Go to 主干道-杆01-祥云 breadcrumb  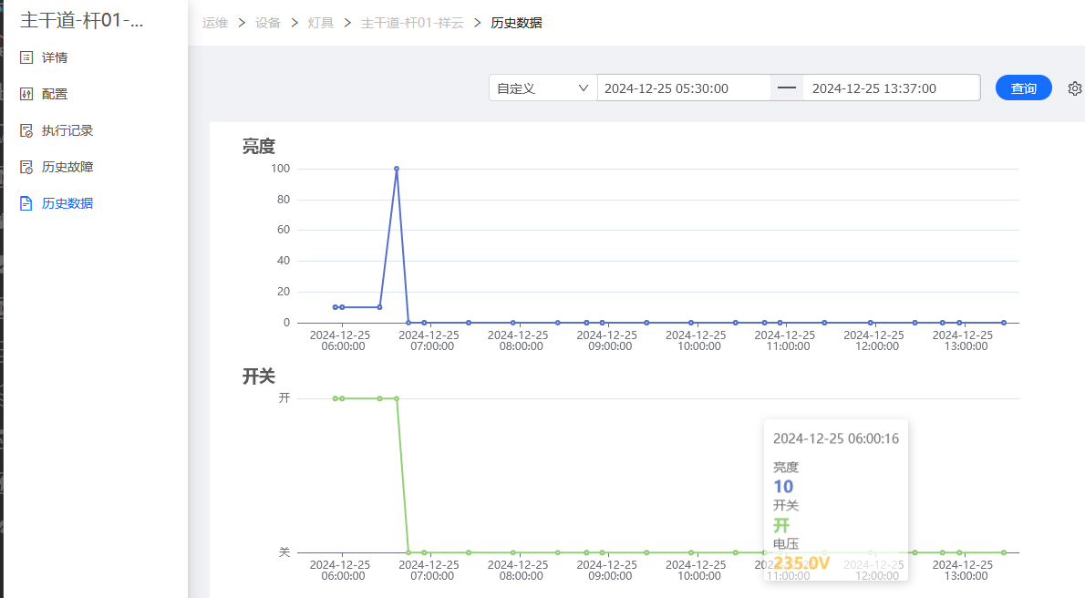pos(412,23)
